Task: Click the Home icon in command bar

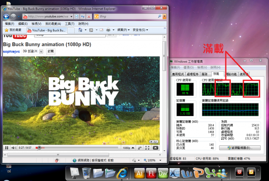Action: [x=80, y=30]
